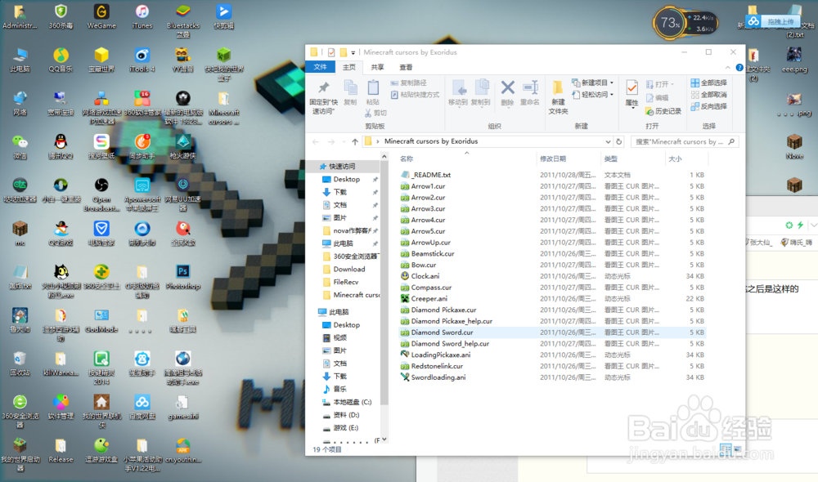The height and width of the screenshot is (482, 818).
Task: Refresh the Explorer address bar
Action: click(618, 141)
